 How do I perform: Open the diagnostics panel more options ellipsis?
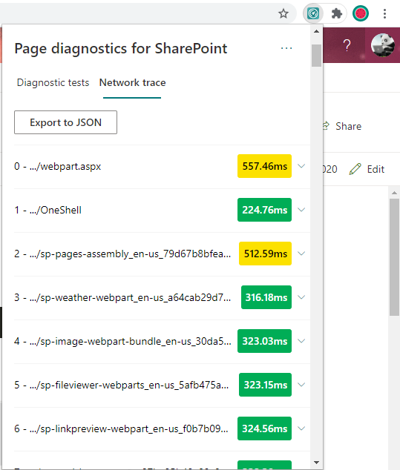(286, 48)
